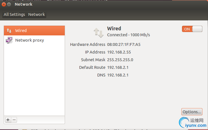Click the DNS value 192.168.2.1

pos(118,75)
